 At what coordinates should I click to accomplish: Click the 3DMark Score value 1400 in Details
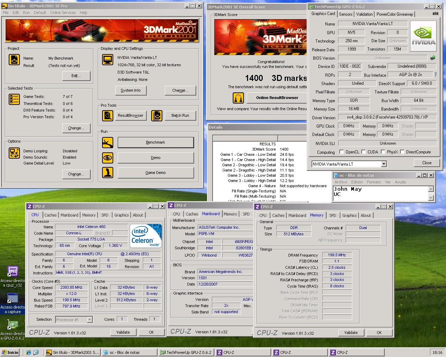tap(284, 149)
